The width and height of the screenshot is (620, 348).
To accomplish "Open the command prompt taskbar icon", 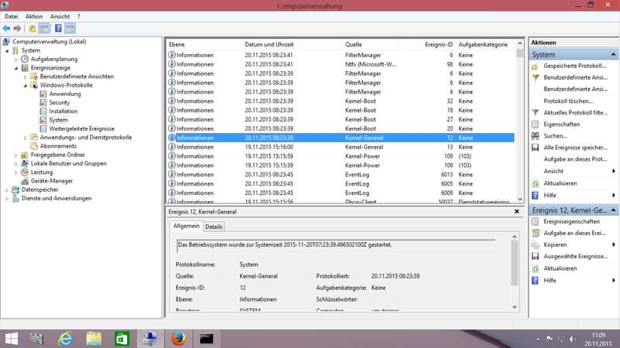I will coord(206,339).
